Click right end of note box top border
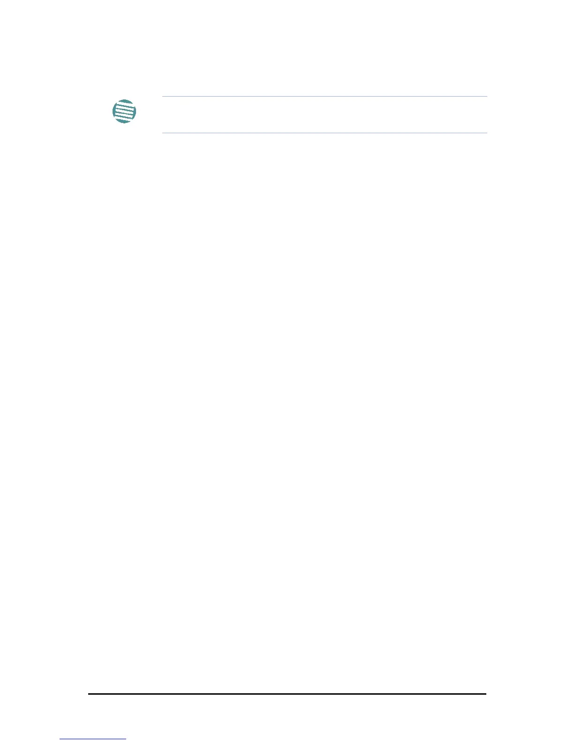Viewport: 574px width, 743px height. click(x=486, y=97)
